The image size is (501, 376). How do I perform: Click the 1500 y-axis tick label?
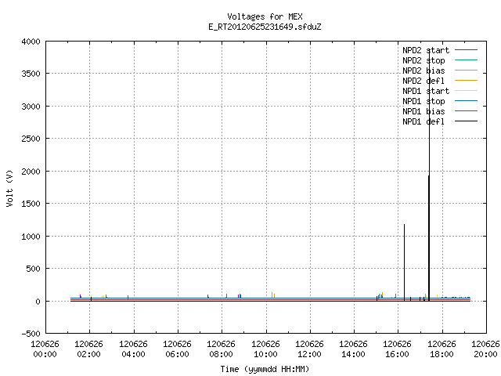pyautogui.click(x=31, y=204)
